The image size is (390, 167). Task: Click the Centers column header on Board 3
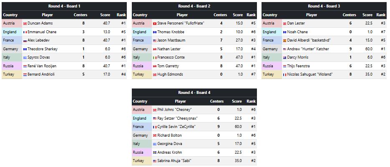pos(350,15)
